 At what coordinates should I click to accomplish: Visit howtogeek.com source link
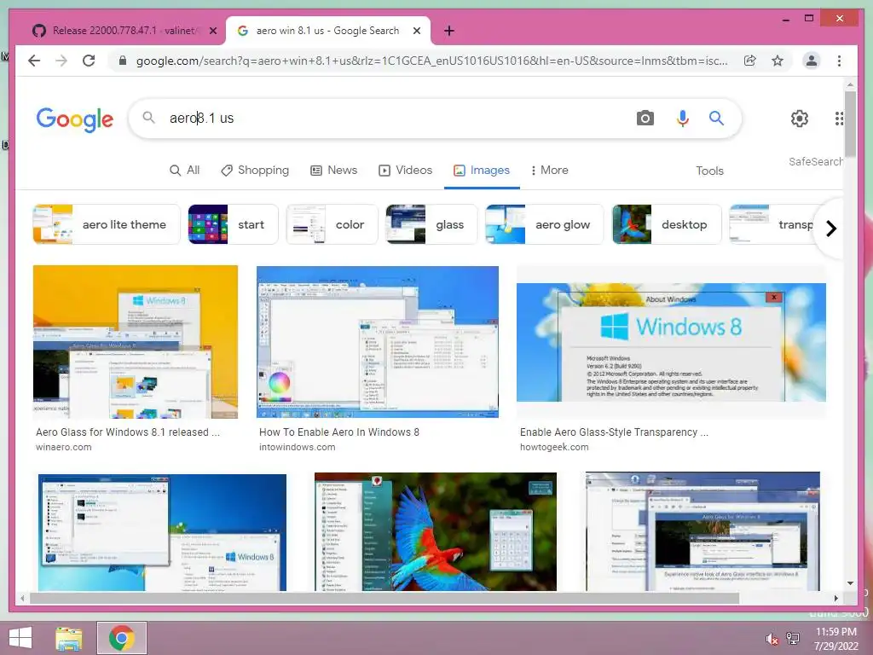[554, 447]
